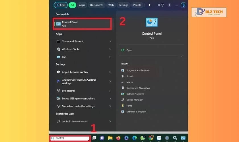Open Programs and Features recent item

138,70
